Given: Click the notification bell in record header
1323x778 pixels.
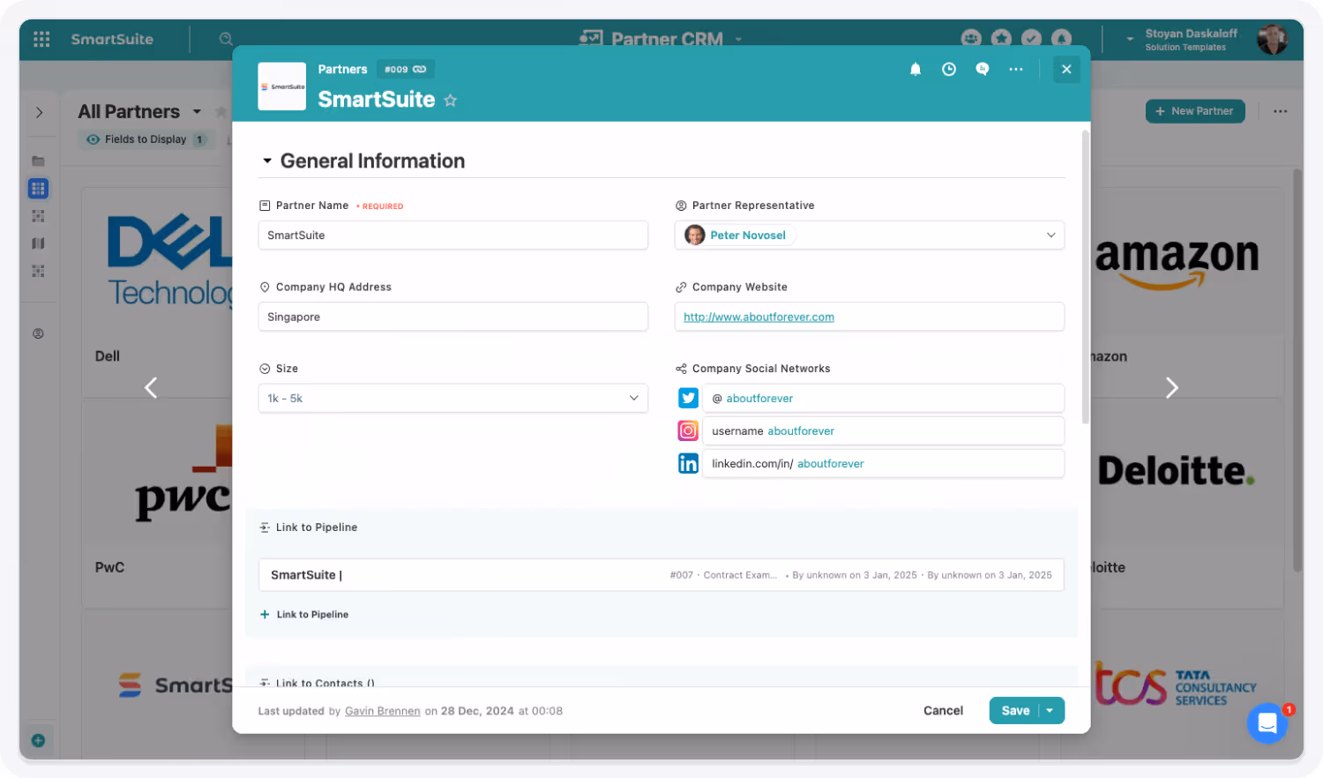Looking at the screenshot, I should pyautogui.click(x=916, y=69).
